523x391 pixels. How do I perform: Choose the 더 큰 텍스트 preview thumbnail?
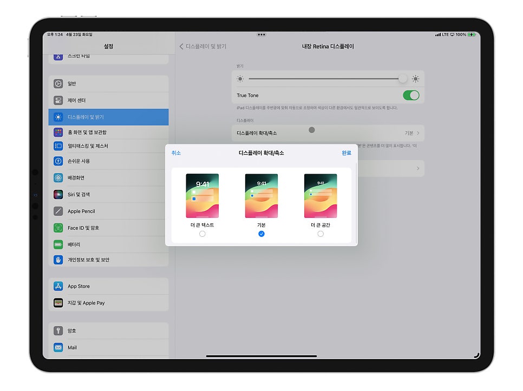point(202,196)
